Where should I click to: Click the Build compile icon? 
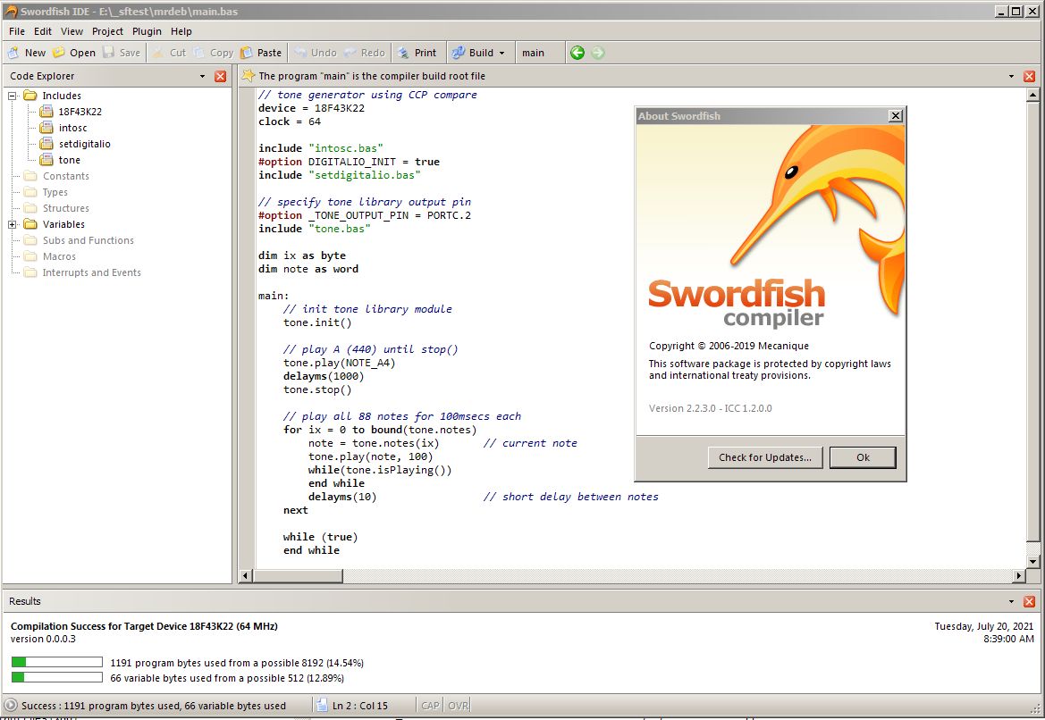(x=459, y=53)
